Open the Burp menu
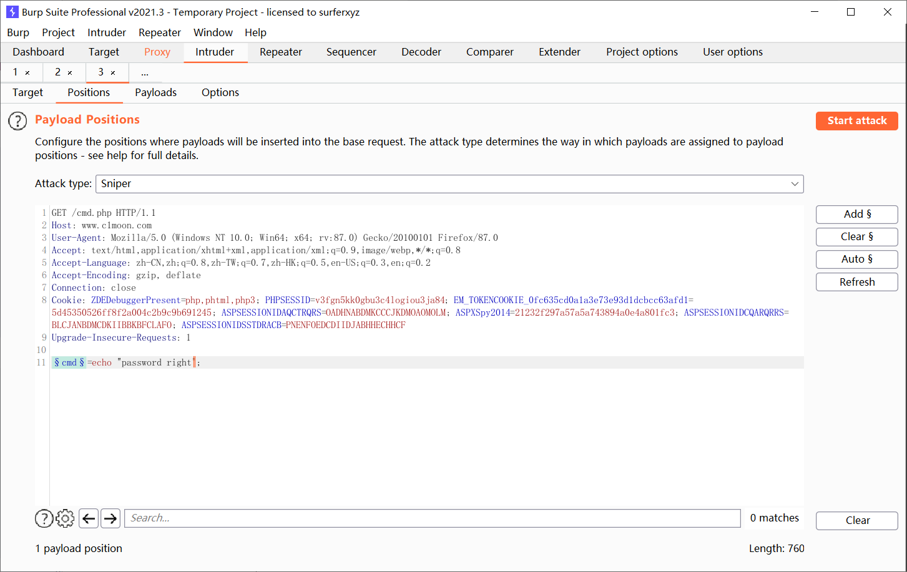907x572 pixels. point(18,32)
